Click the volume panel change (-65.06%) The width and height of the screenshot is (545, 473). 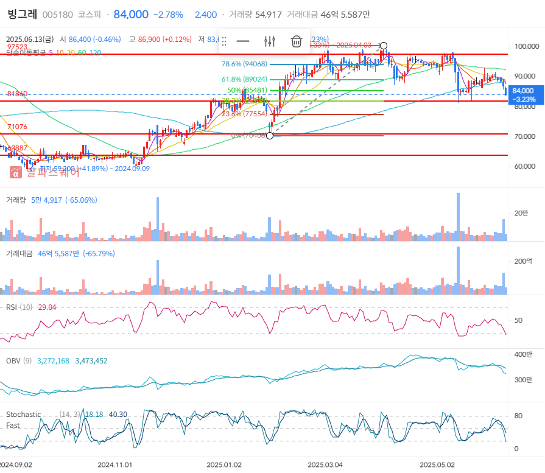[x=82, y=200]
